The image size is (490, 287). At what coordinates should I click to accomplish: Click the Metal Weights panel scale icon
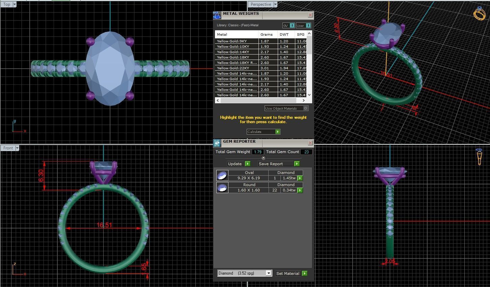(x=217, y=15)
